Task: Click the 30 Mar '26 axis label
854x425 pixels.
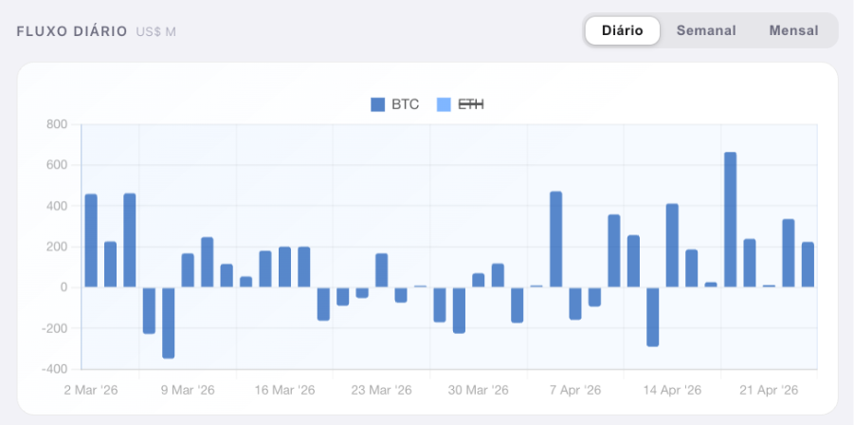Action: pyautogui.click(x=479, y=390)
